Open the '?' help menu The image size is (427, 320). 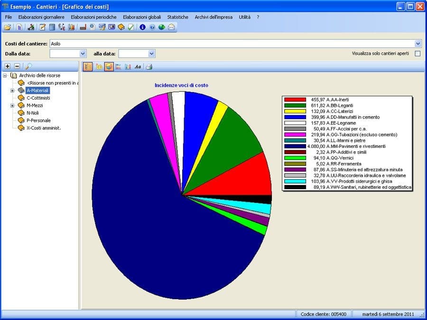[x=258, y=17]
